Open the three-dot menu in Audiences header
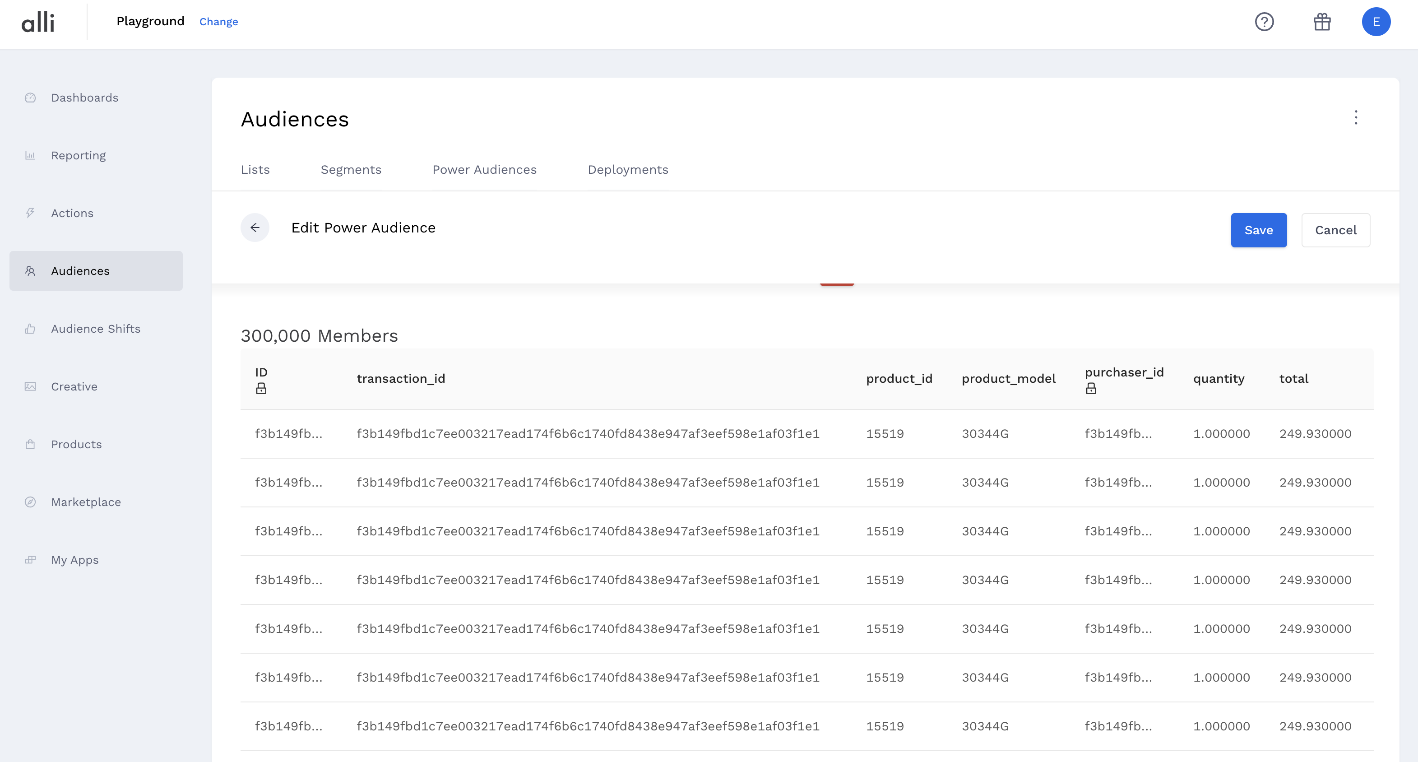Screen dimensions: 1418x762 point(1356,117)
